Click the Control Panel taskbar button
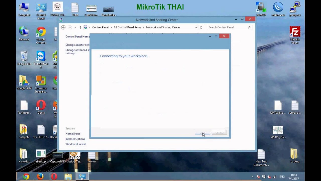321x181 pixels. [82, 176]
